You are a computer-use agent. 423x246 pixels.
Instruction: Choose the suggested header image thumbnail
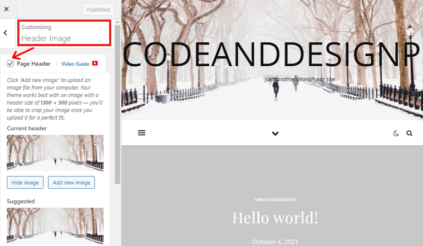55,226
